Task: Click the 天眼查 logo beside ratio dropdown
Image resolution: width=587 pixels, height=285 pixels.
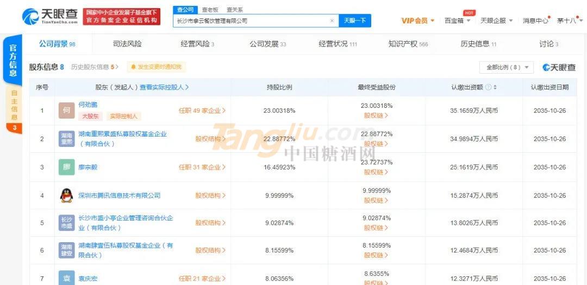Action: point(559,68)
